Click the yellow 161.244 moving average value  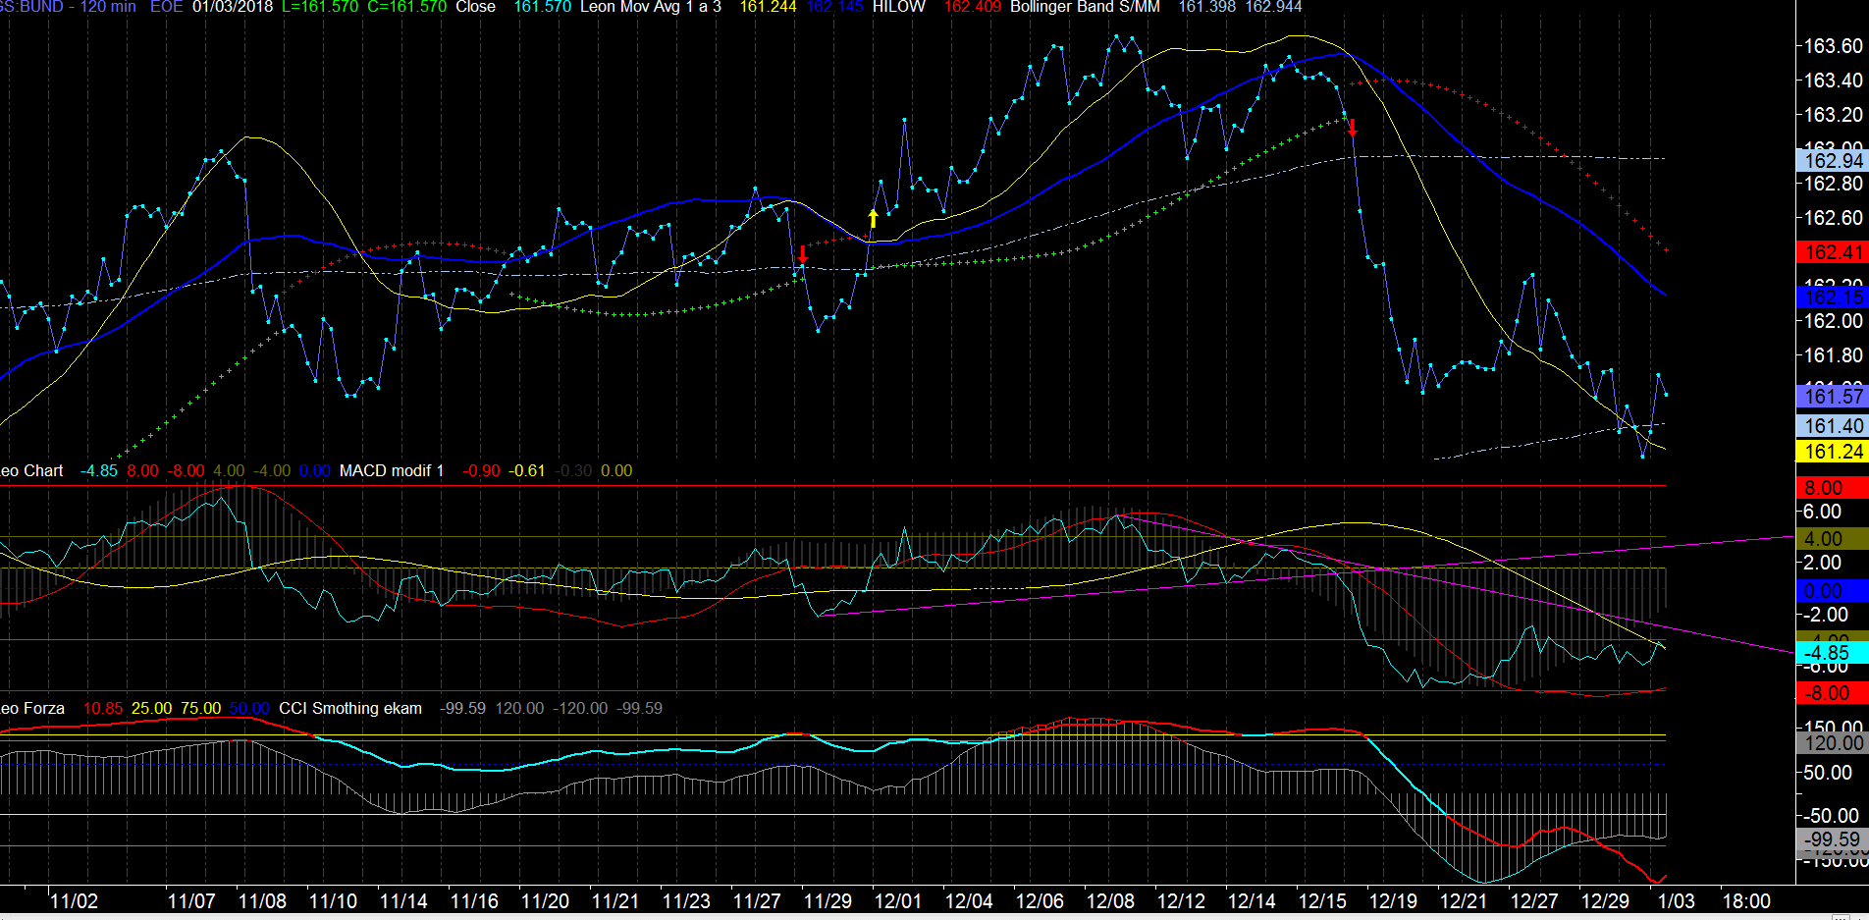(768, 7)
